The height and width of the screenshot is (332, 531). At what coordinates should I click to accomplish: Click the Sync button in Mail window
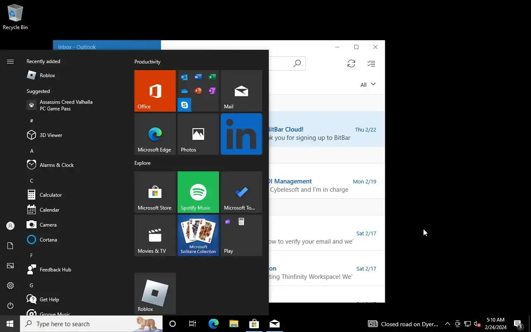(351, 63)
